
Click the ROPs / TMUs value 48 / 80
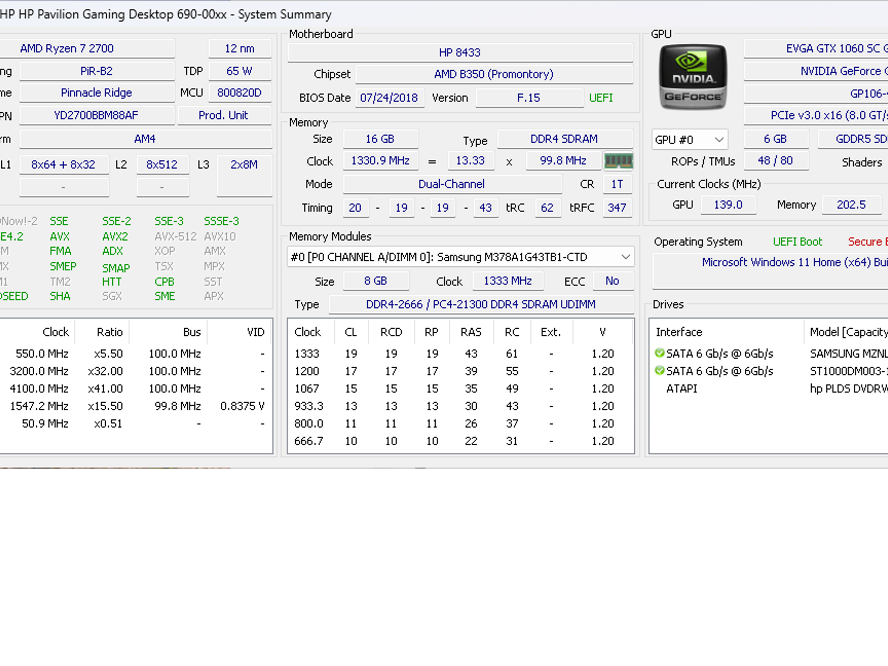coord(776,161)
